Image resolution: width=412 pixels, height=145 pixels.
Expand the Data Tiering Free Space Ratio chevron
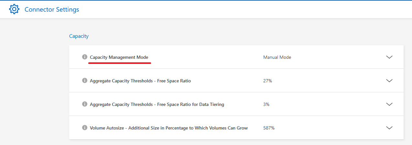click(x=389, y=104)
